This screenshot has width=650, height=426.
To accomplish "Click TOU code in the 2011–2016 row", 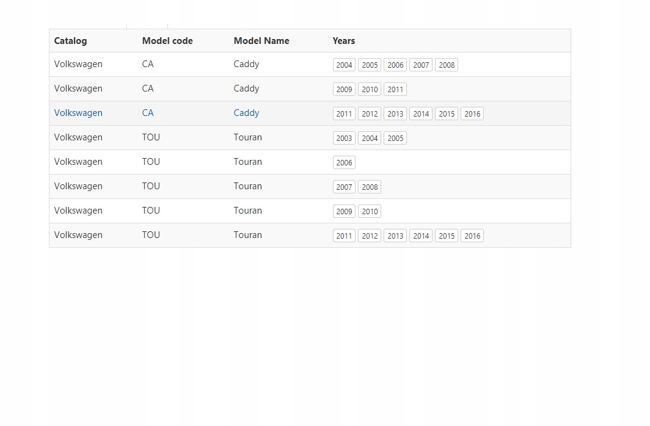I will click(x=151, y=235).
